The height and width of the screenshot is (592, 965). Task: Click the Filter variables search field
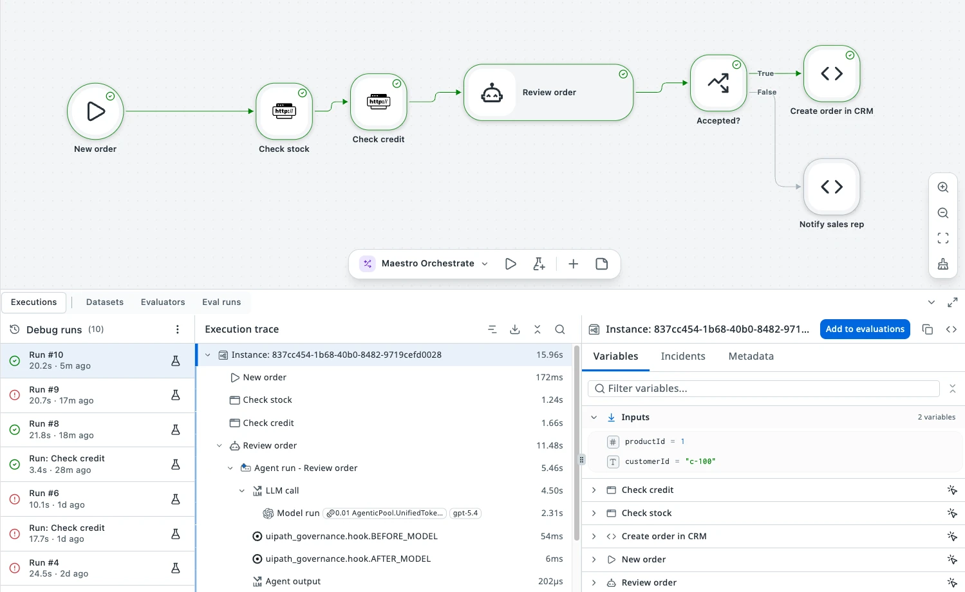click(x=764, y=389)
